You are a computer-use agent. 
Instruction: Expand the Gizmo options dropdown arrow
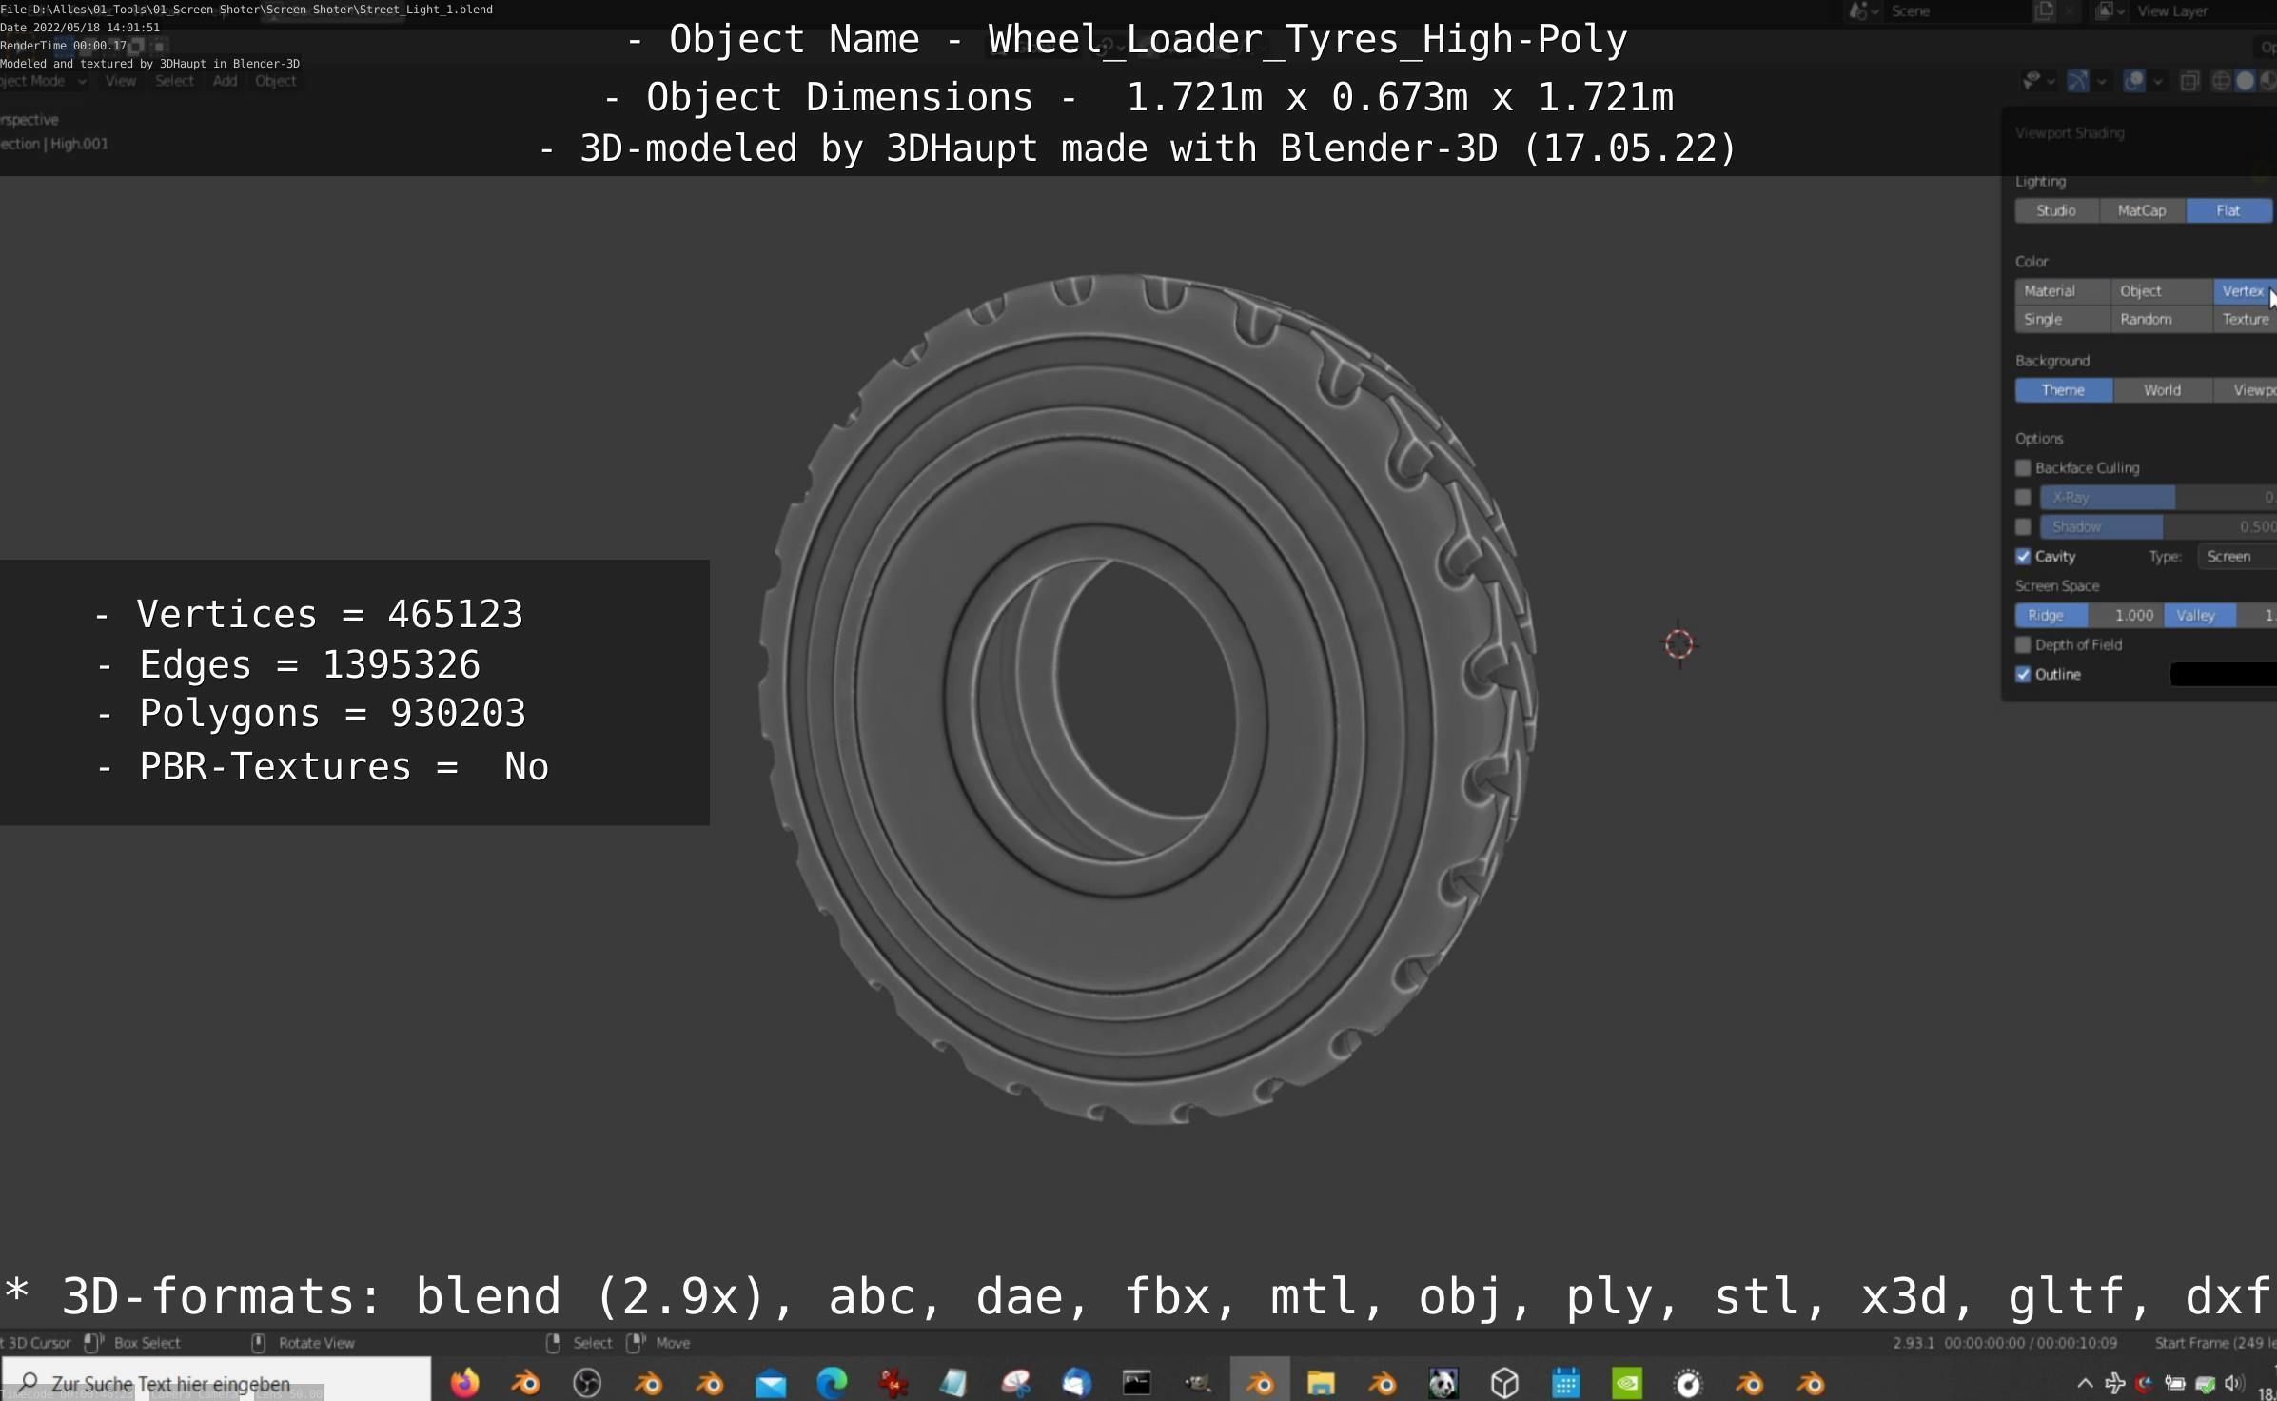pyautogui.click(x=2101, y=82)
